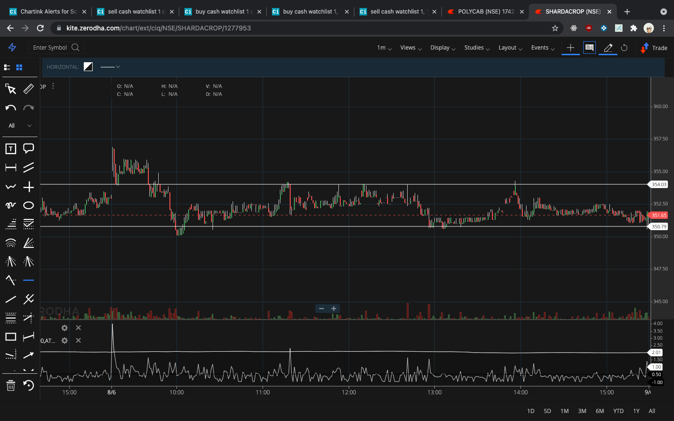Viewport: 674px width, 421px height.
Task: Click the YTD time range button
Action: pyautogui.click(x=618, y=411)
